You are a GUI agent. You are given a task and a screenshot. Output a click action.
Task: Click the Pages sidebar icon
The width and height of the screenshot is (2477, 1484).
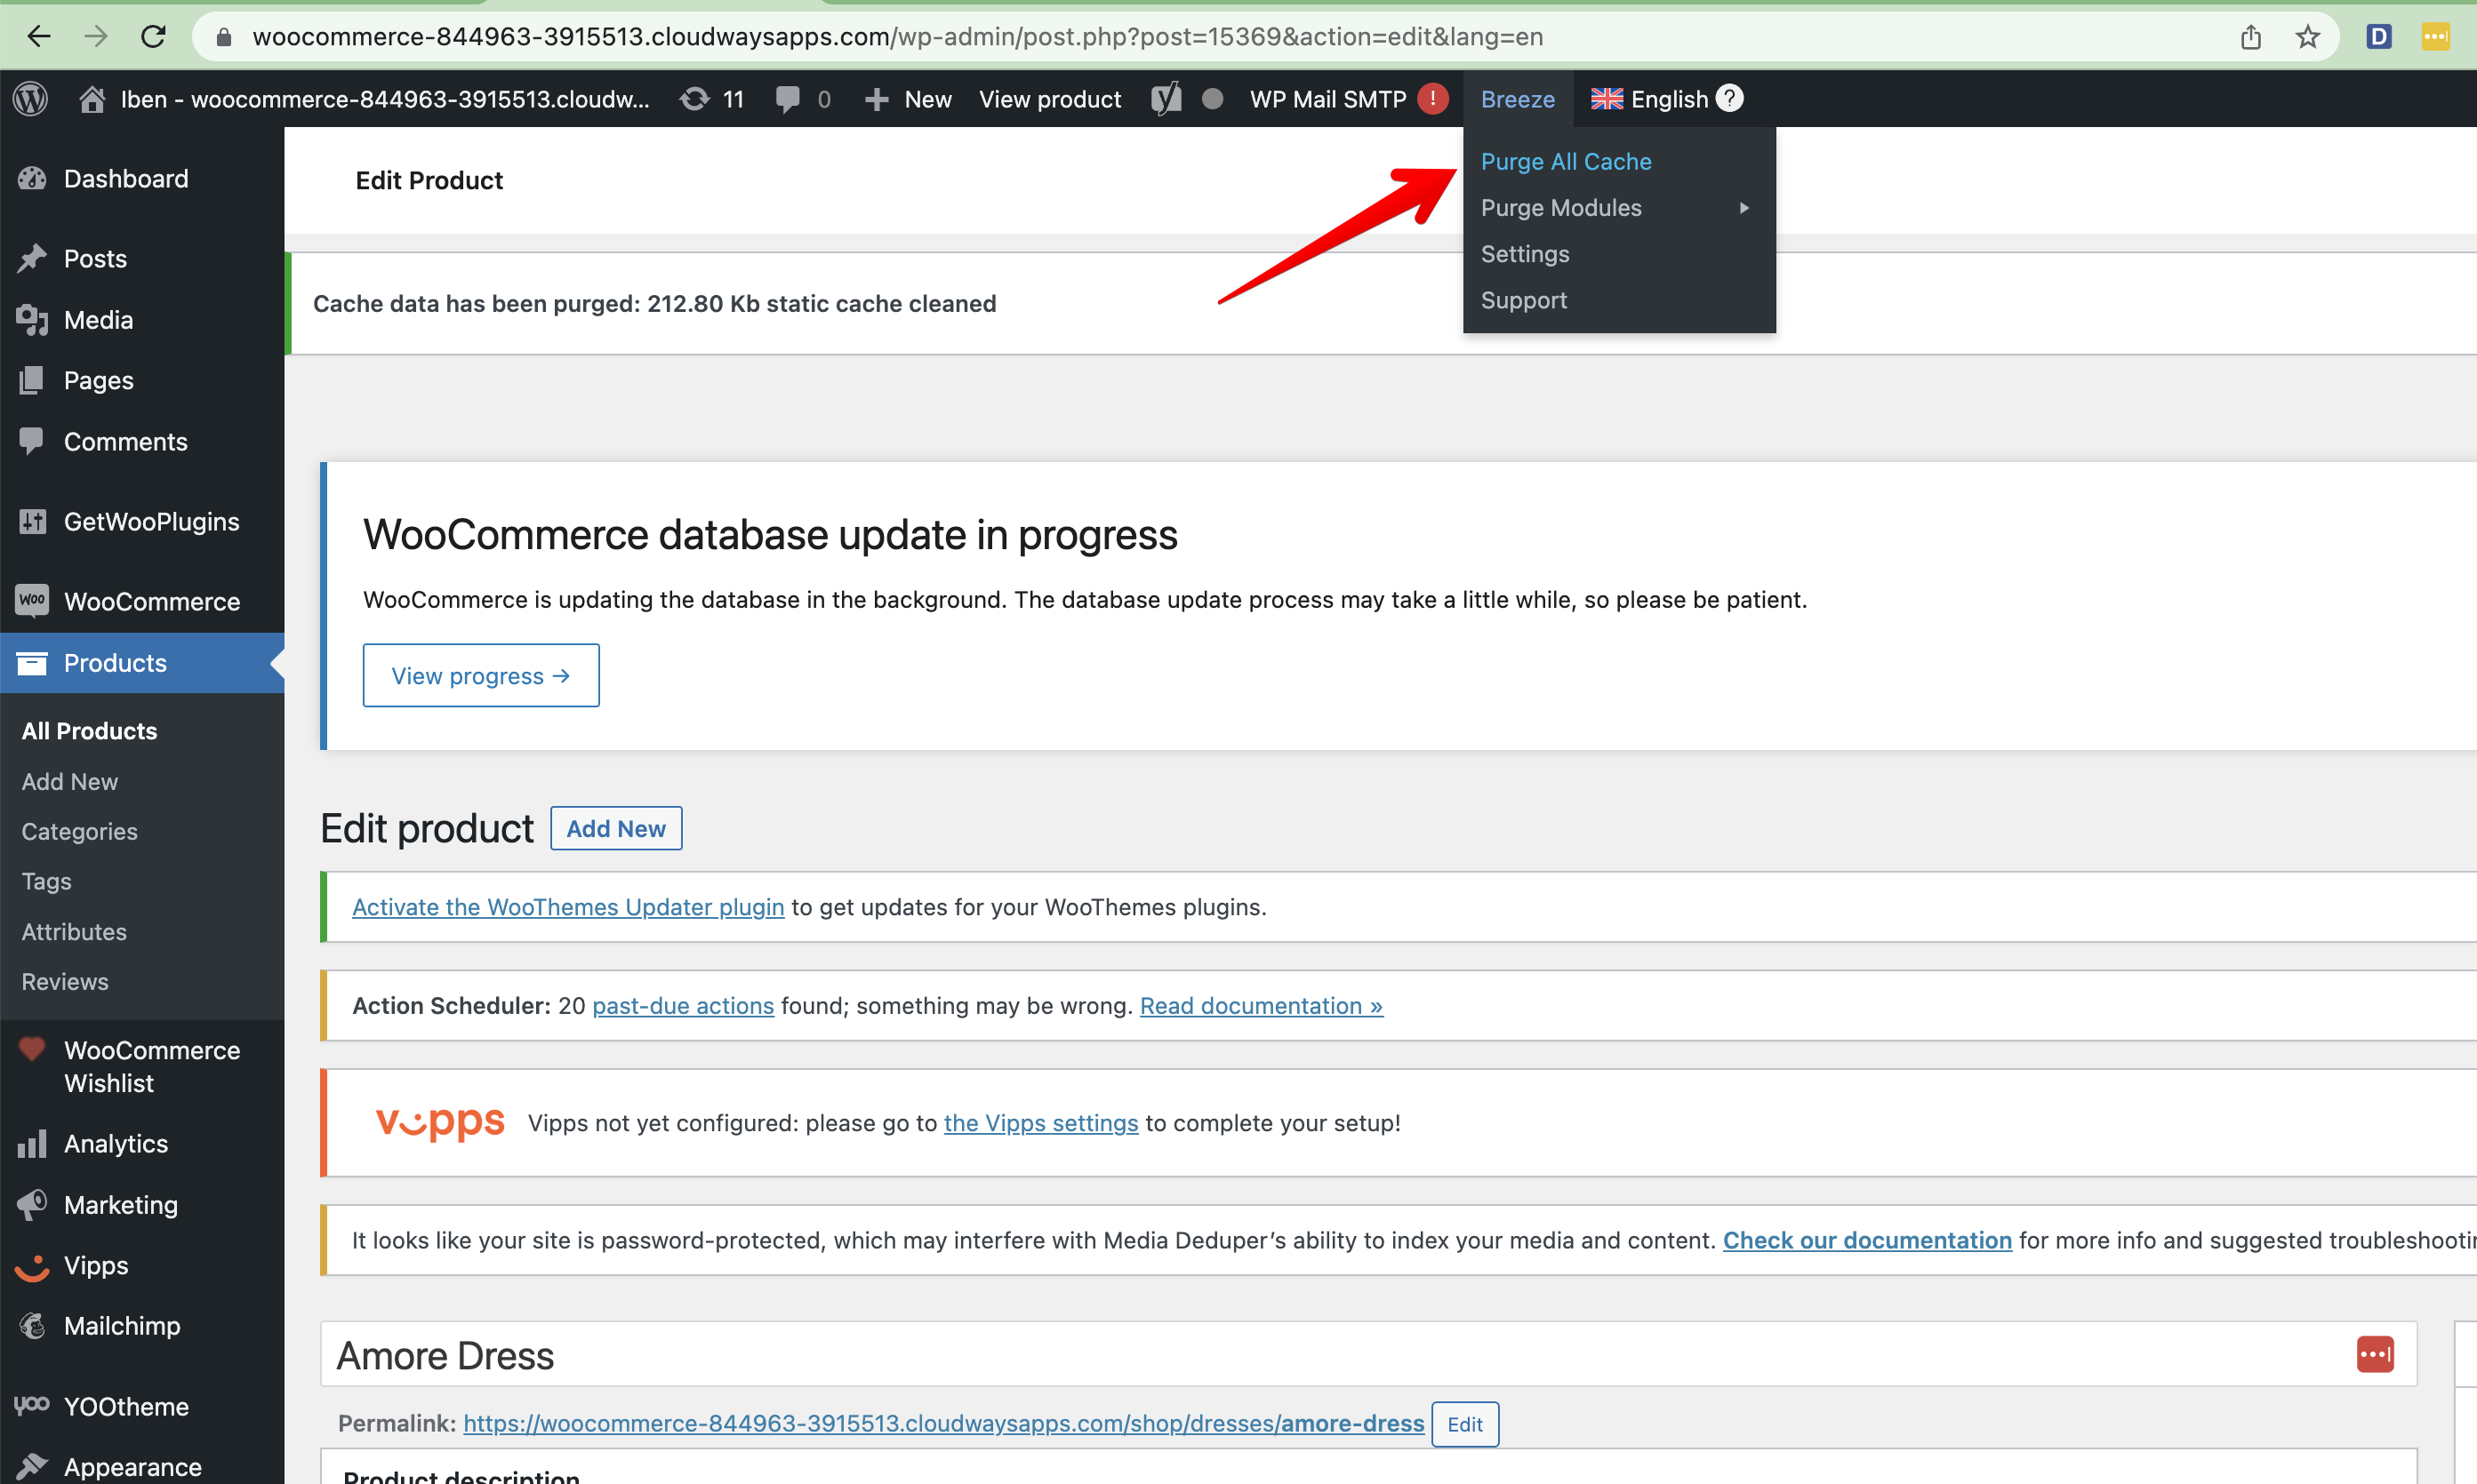click(32, 380)
